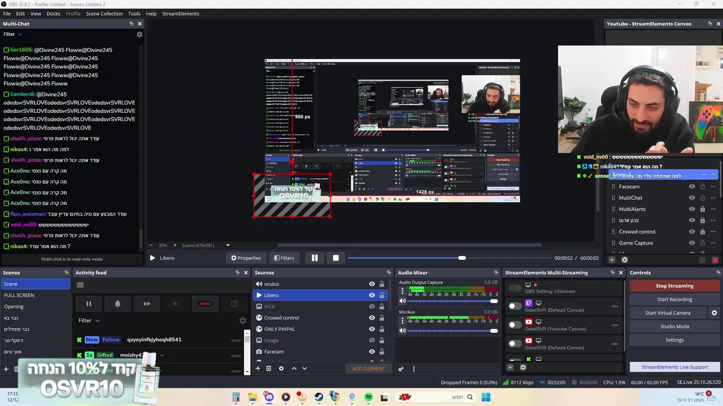Screen dimensions: 723x406
Task: Open source properties gear in Sources toolbar
Action: pos(281,368)
